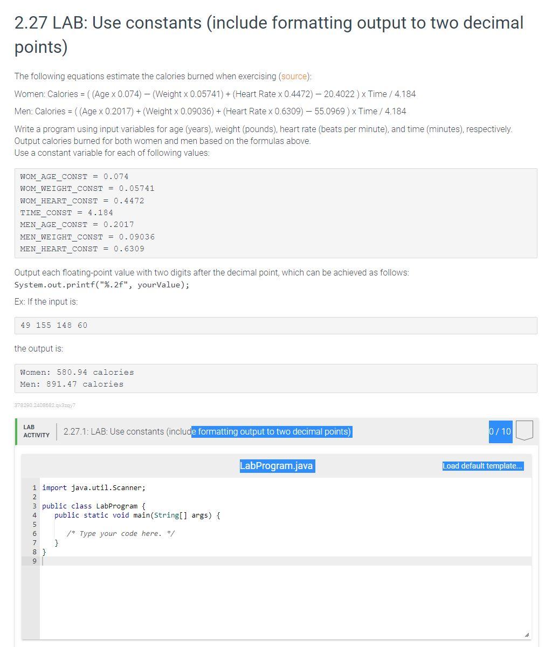
Task: Click line number 9 in the editor
Action: tap(35, 561)
